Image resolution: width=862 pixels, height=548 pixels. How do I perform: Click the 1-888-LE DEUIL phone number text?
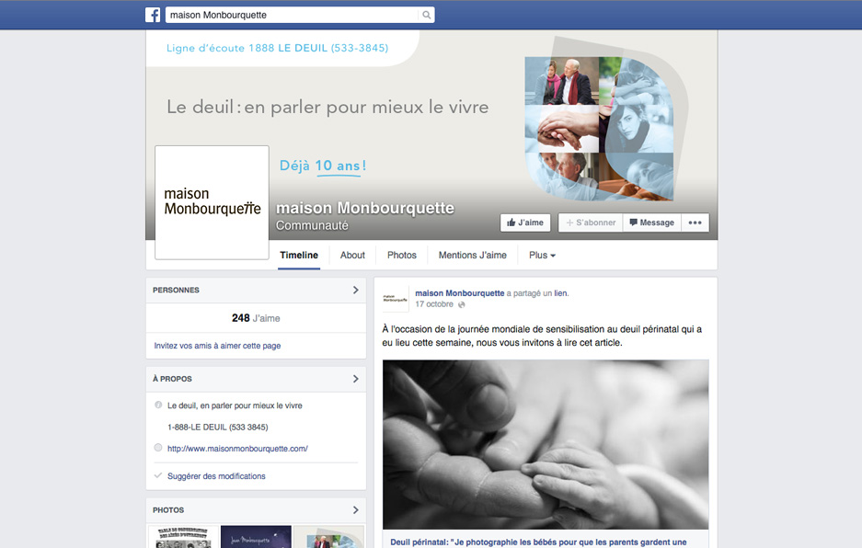click(218, 427)
